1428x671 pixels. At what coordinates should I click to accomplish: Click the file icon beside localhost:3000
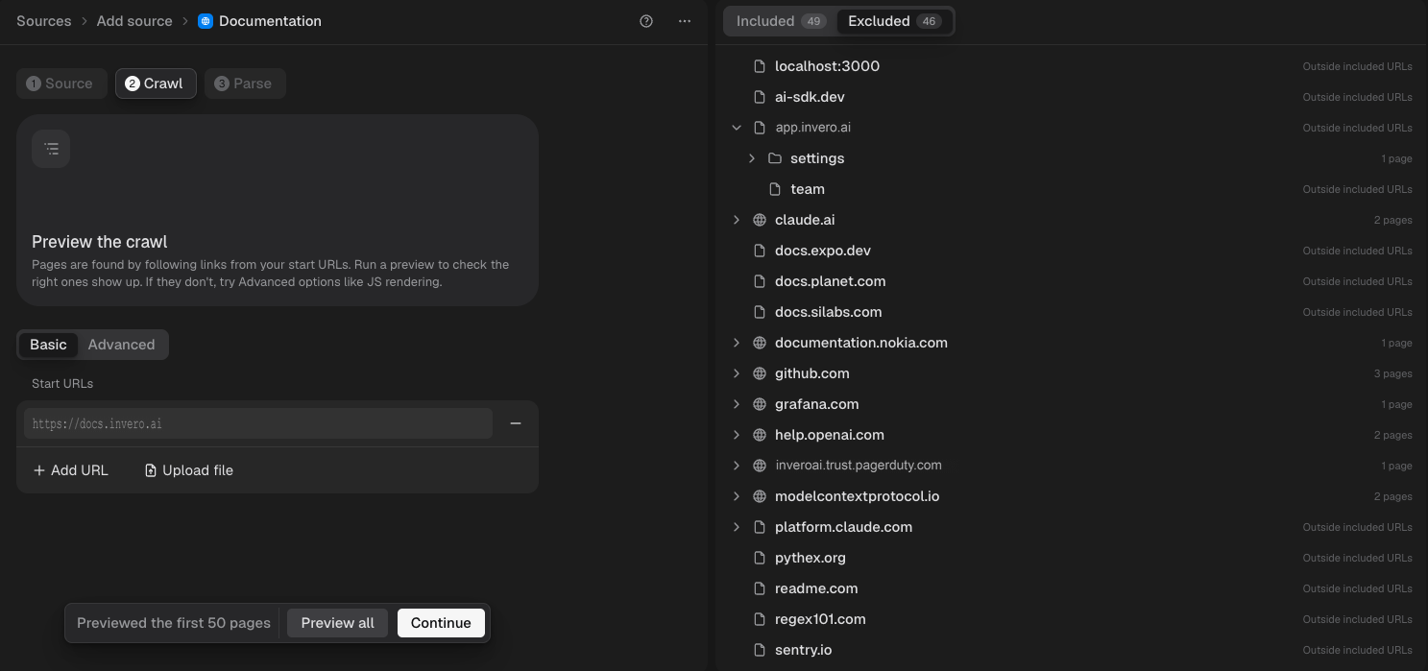point(759,66)
